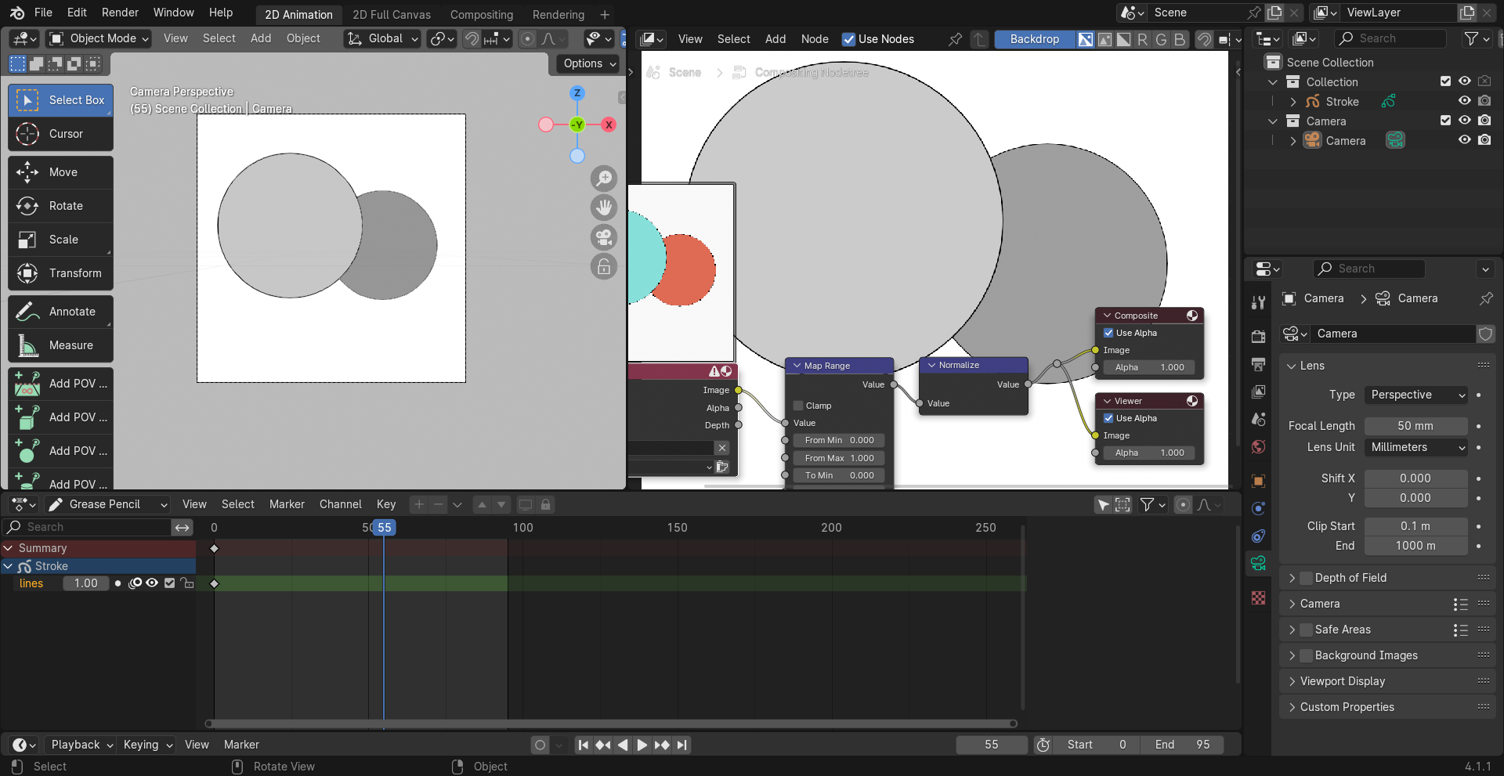
Task: Open the World properties tab icon
Action: [x=1259, y=446]
